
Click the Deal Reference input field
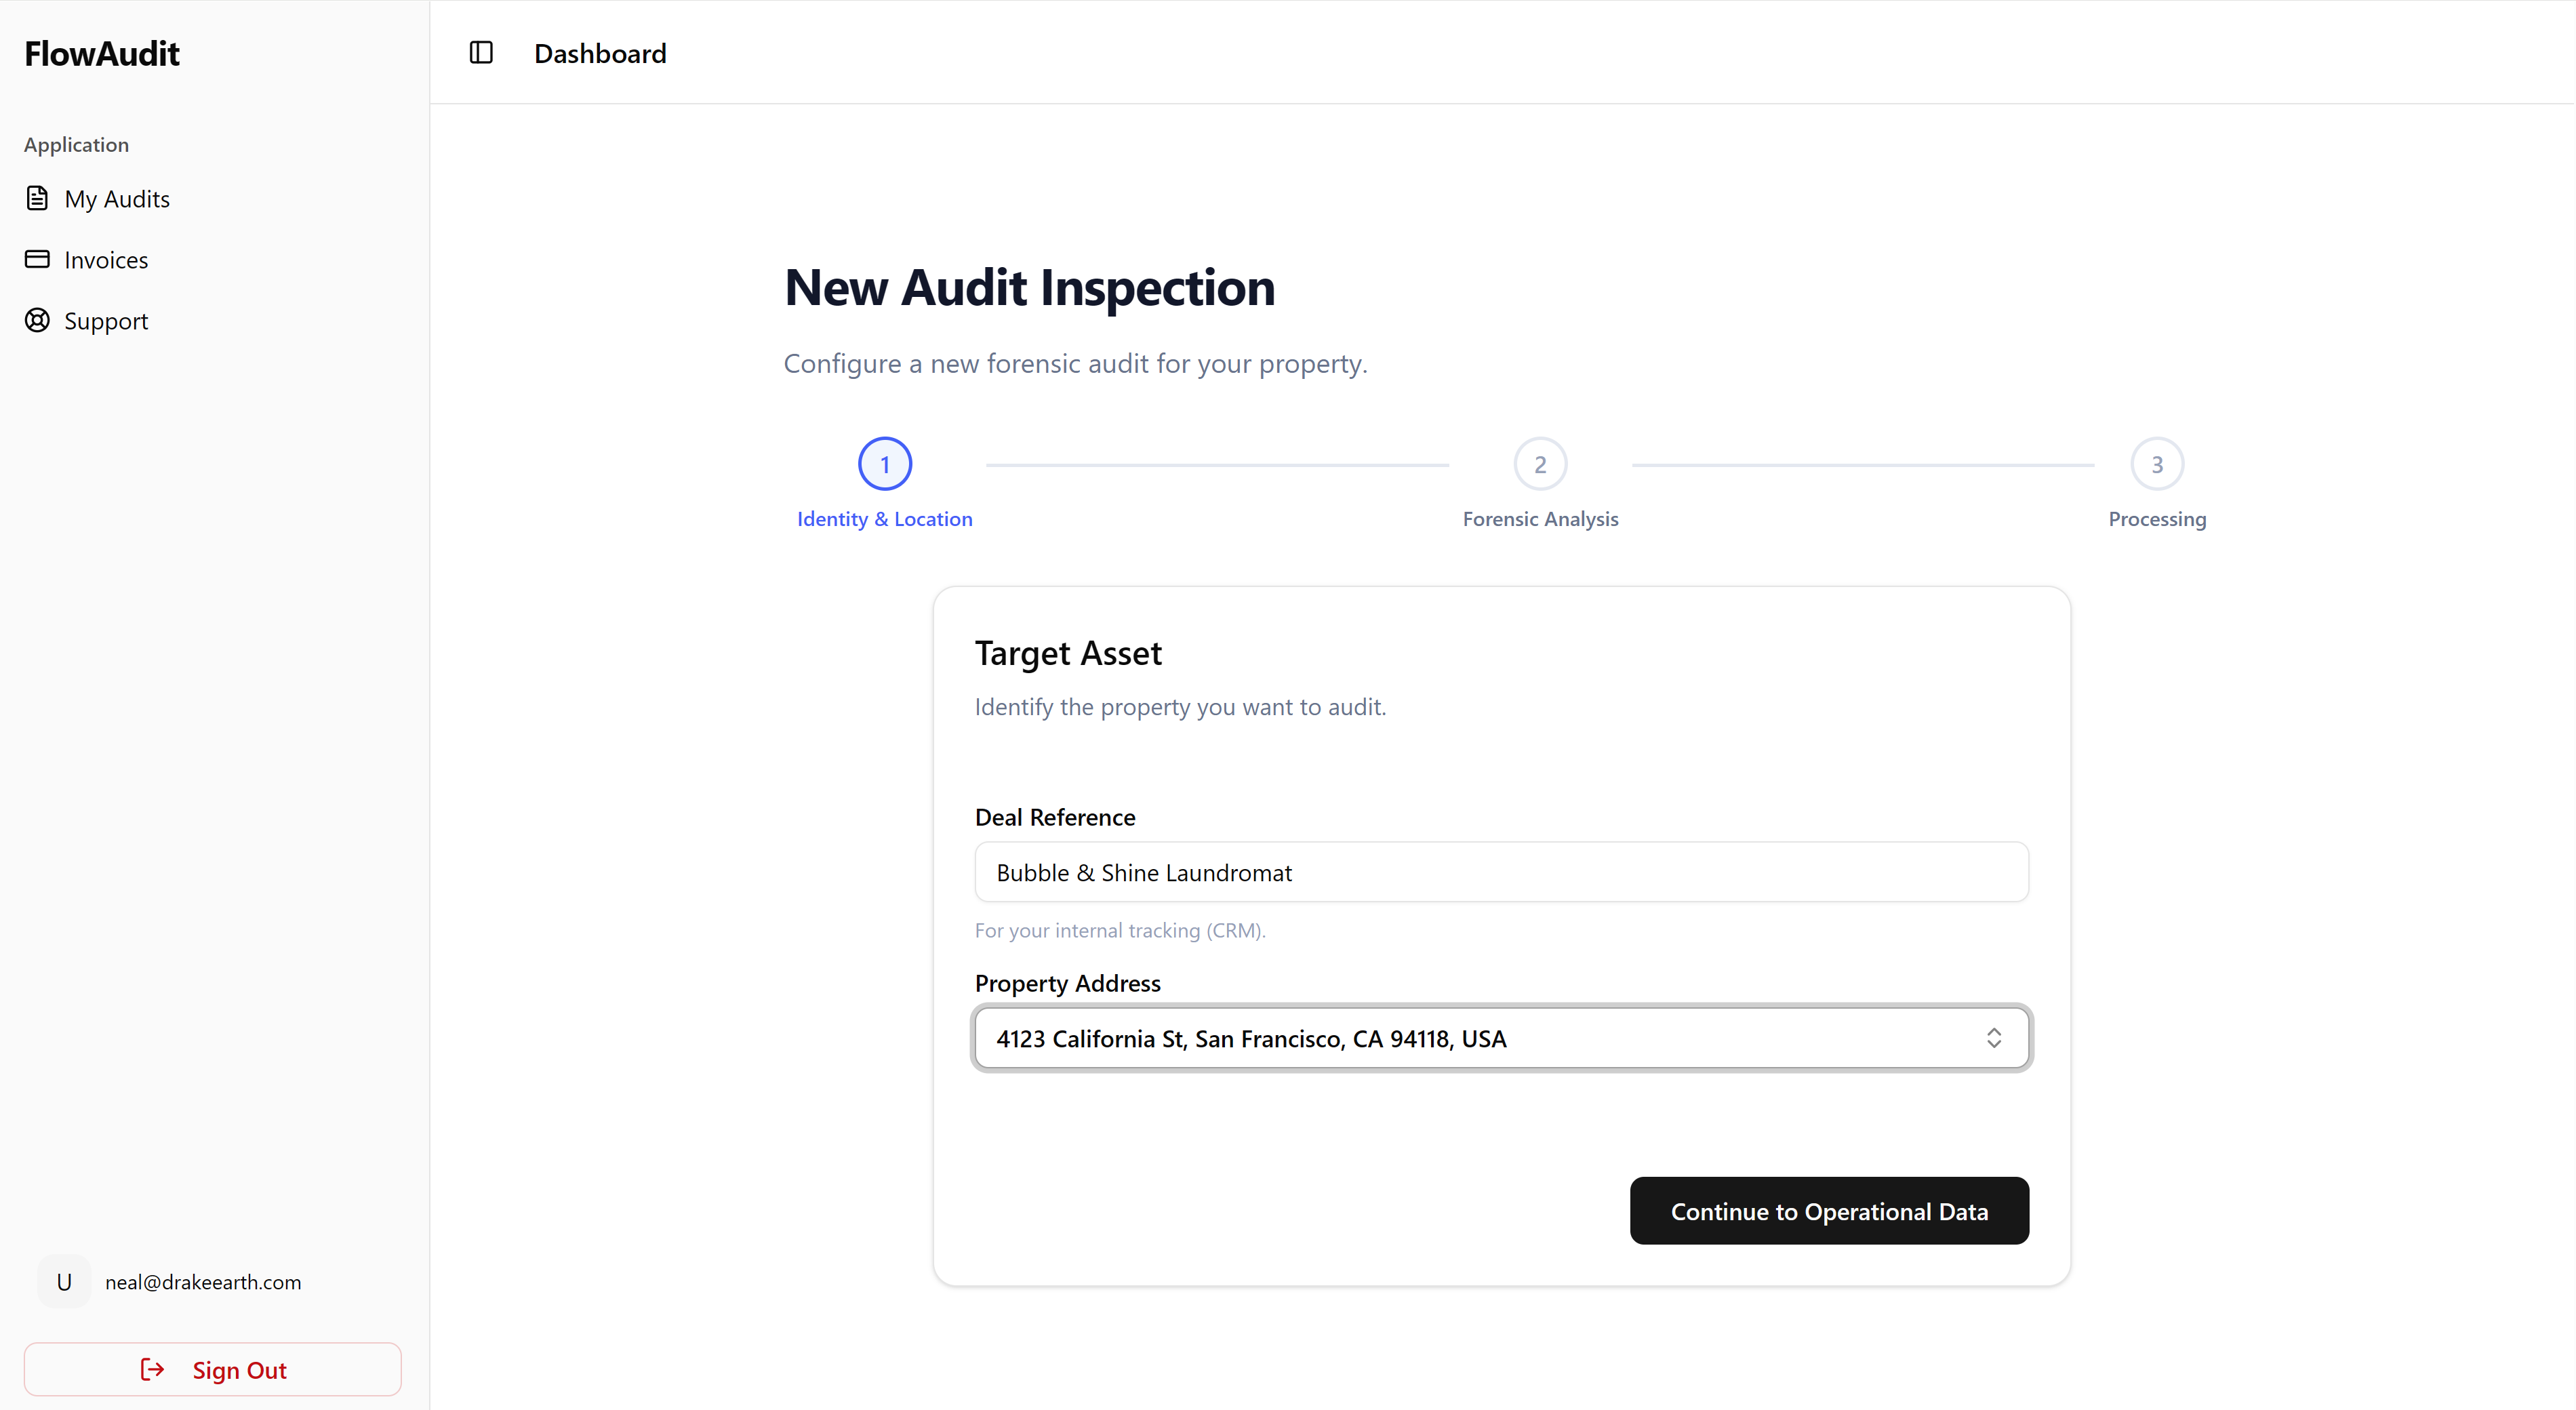pyautogui.click(x=1499, y=871)
